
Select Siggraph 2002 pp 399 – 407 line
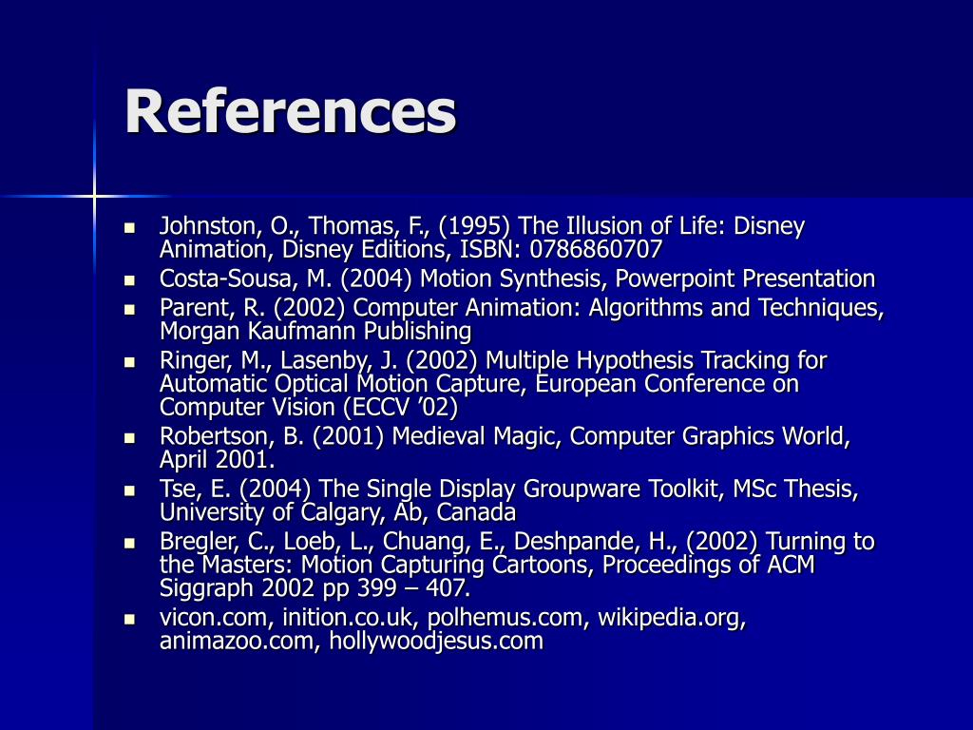click(x=315, y=588)
